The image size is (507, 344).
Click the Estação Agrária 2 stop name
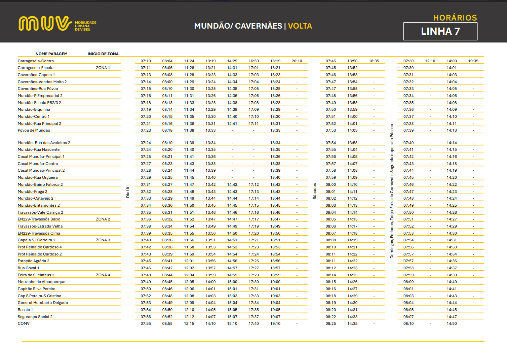pos(34,261)
